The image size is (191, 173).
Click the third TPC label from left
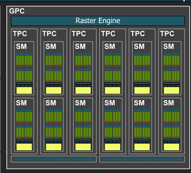pyautogui.click(x=79, y=34)
